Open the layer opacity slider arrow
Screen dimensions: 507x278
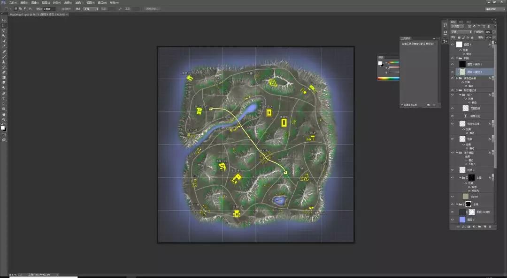click(494, 32)
